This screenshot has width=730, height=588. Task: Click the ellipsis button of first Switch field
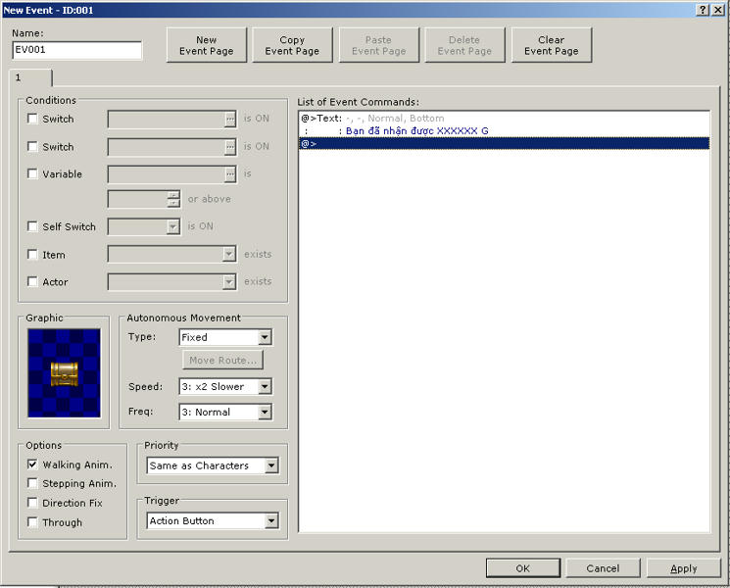[x=230, y=120]
